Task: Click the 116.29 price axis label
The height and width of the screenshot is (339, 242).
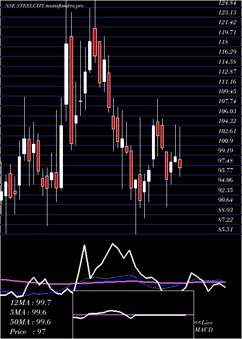Action: (x=227, y=52)
